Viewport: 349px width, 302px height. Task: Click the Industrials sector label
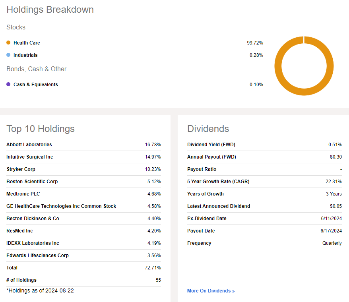pyautogui.click(x=25, y=55)
